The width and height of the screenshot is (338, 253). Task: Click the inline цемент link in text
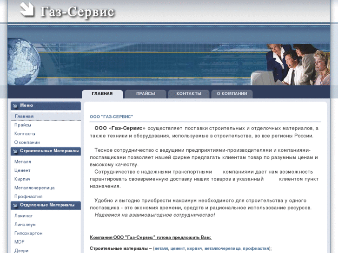178,248
